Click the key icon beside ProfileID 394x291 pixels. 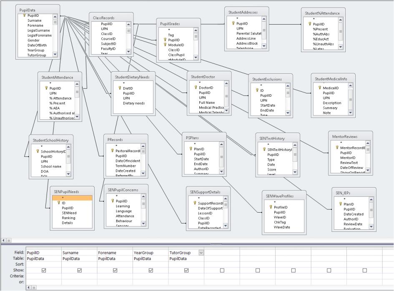[x=271, y=207]
